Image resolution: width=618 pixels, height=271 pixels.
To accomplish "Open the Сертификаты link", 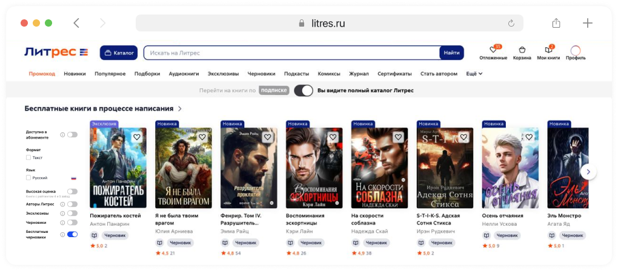I will coord(394,74).
